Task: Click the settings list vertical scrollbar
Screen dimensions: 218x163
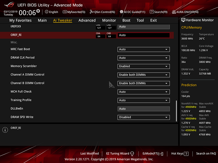Action: [x=176, y=111]
